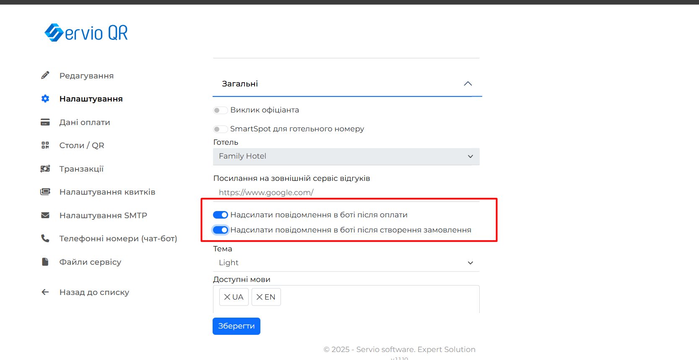Viewport: 699px width, 360px height.
Task: Remove the UA language tag with X
Action: tap(227, 297)
